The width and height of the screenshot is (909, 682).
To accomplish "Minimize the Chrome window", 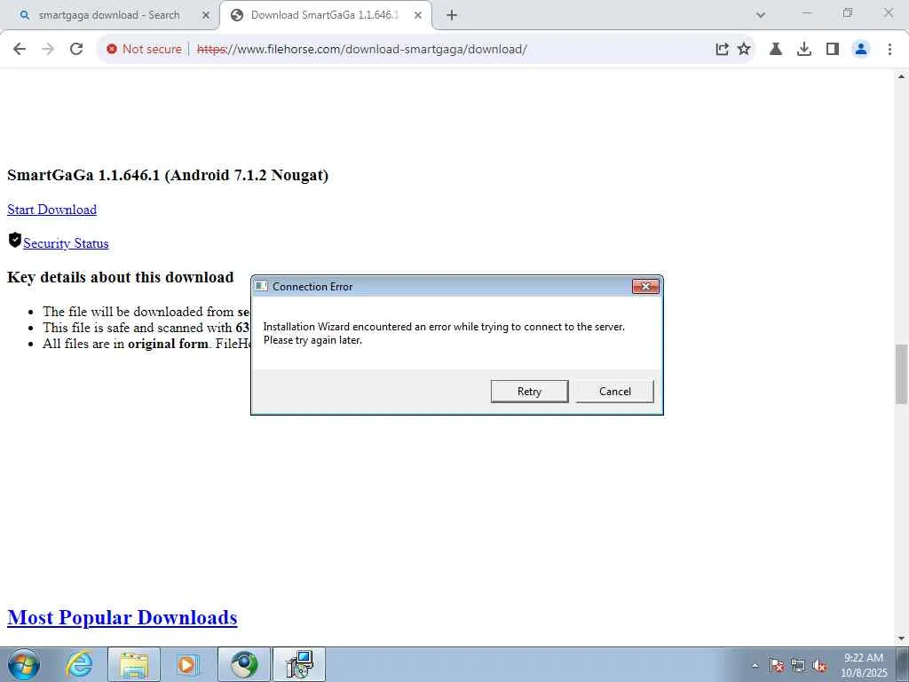I will 806,12.
